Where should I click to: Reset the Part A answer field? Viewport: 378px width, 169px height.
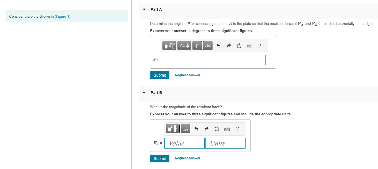tap(239, 46)
